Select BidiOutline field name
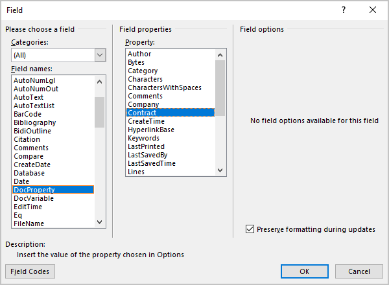The height and width of the screenshot is (285, 389). point(53,131)
